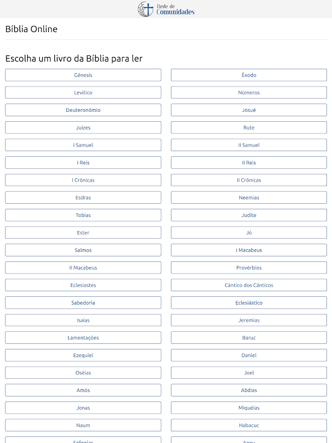Open Deuteronômio
The width and height of the screenshot is (332, 443).
tap(83, 110)
